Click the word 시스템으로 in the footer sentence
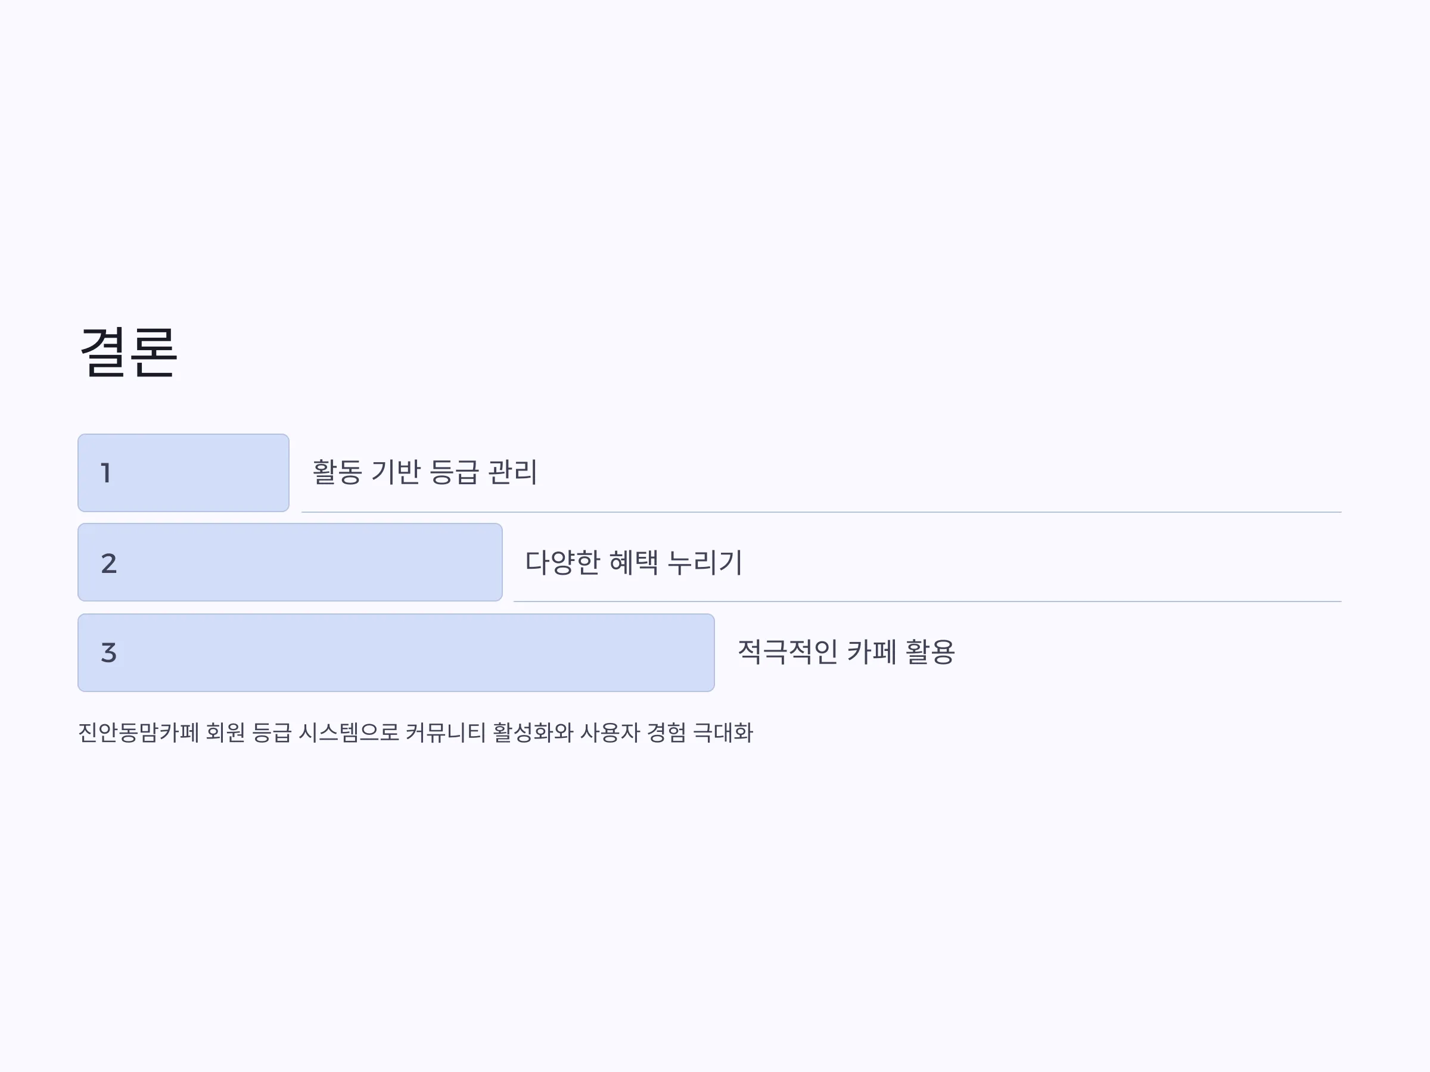1430x1072 pixels. [x=349, y=732]
